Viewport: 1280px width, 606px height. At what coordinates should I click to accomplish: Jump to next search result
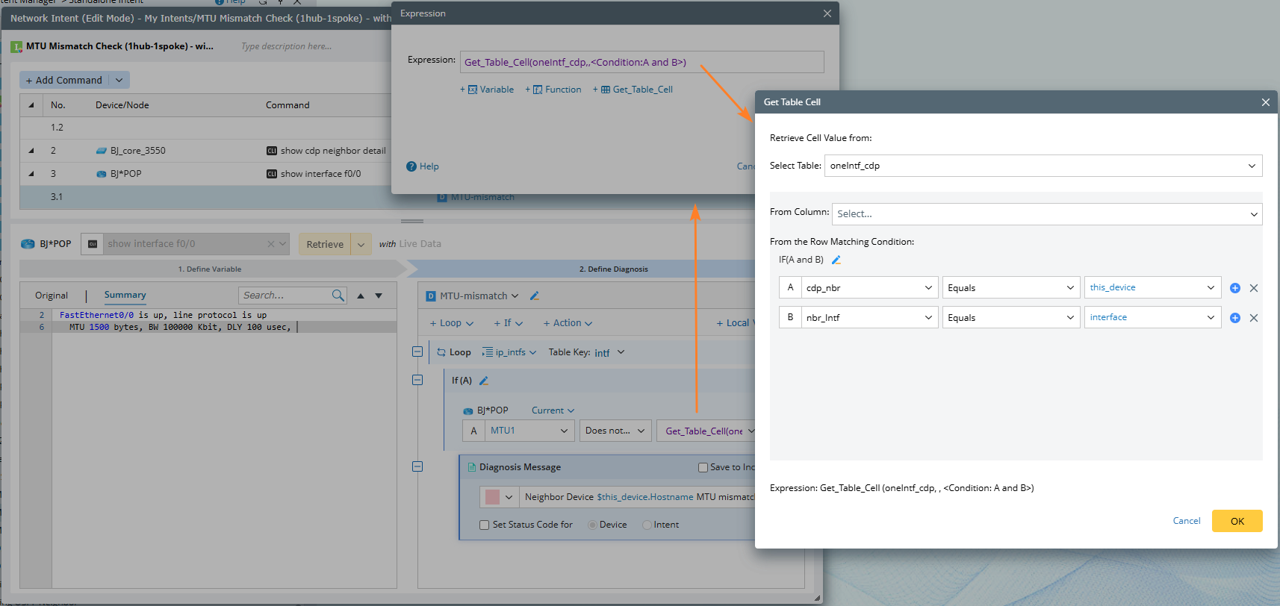[x=379, y=296]
